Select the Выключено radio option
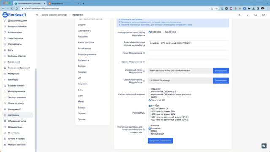This screenshot has height=152, width=270. click(163, 32)
